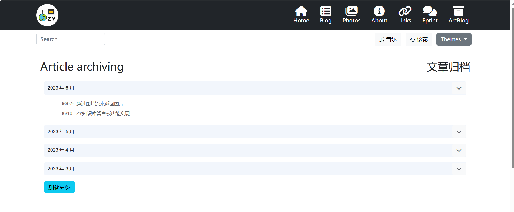Open the Home house icon
This screenshot has height=212, width=514.
(301, 11)
